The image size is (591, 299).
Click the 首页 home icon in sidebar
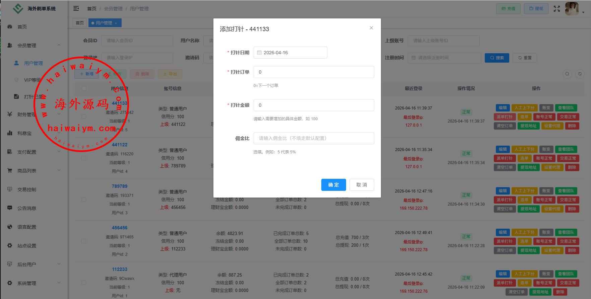[x=10, y=26]
